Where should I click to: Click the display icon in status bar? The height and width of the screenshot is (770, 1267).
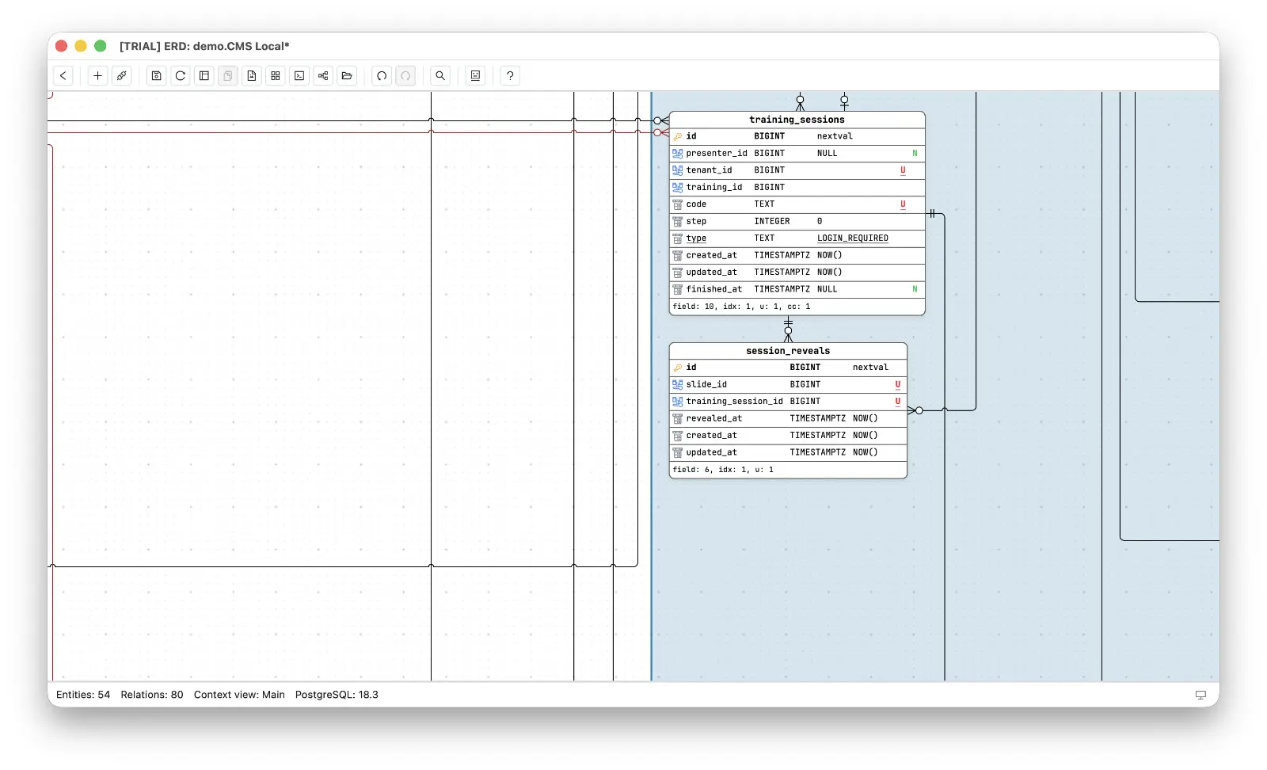pyautogui.click(x=1200, y=695)
